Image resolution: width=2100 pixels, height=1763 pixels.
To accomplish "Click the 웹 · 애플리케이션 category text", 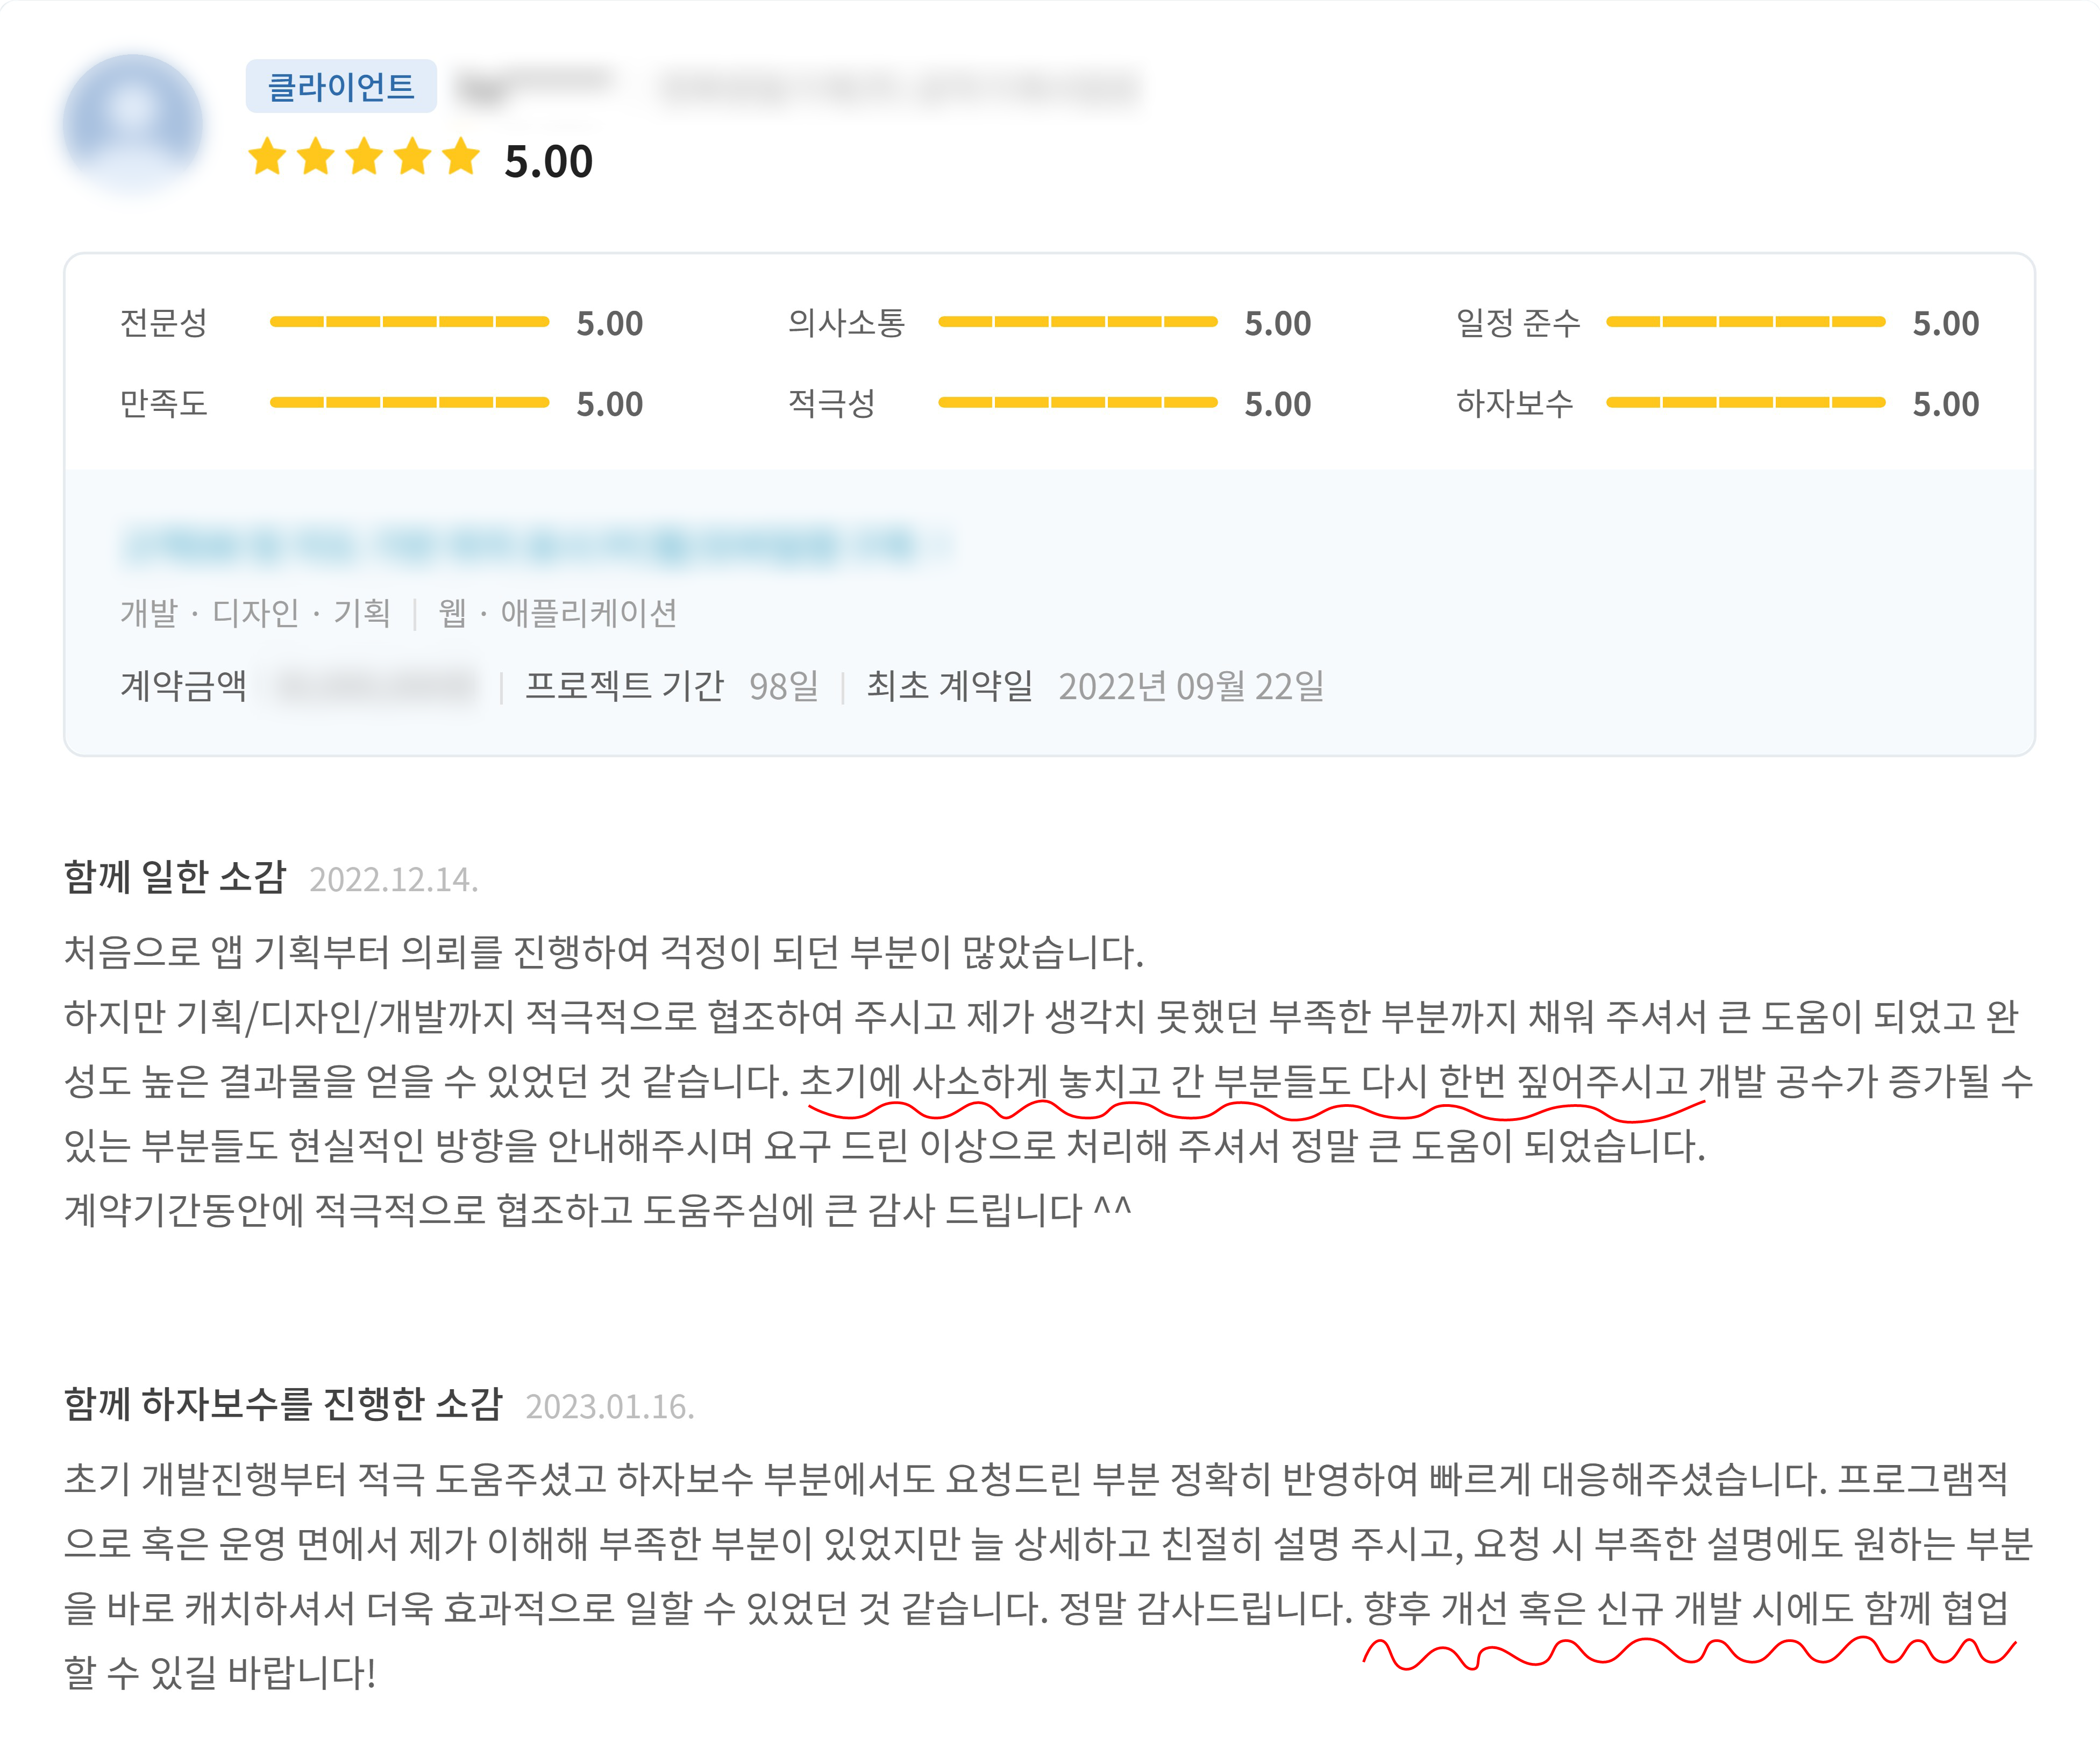I will click(558, 612).
